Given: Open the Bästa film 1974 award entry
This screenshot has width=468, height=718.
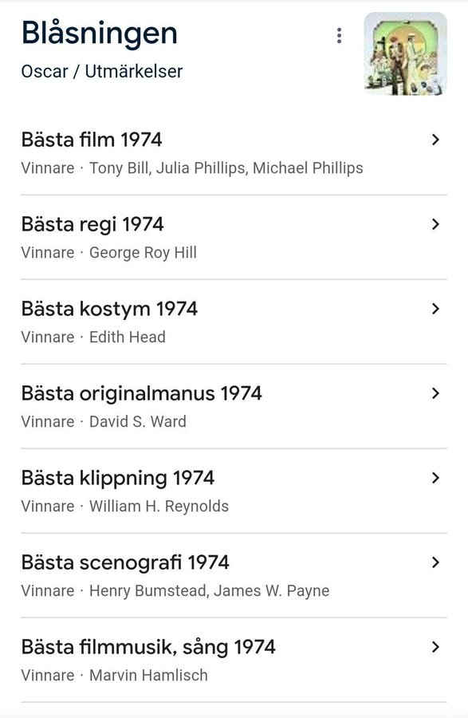Looking at the screenshot, I should click(234, 153).
